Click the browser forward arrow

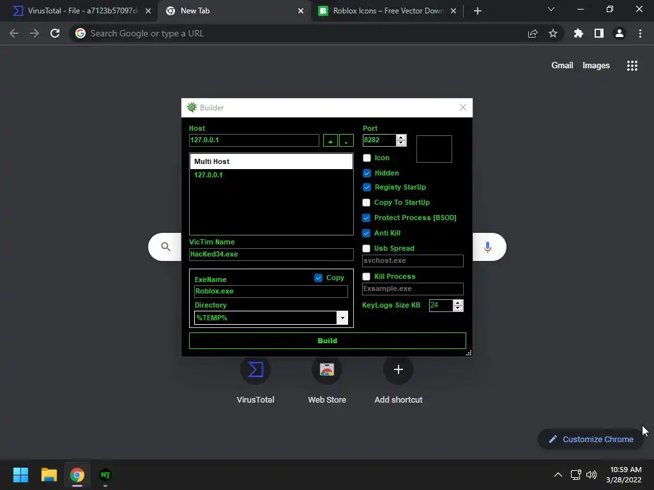coord(34,33)
